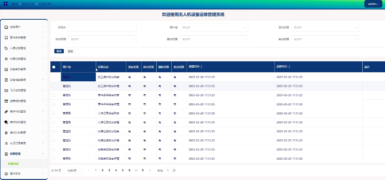Open the 10条/页 page size dropdown
385x180 pixels.
[x=73, y=170]
